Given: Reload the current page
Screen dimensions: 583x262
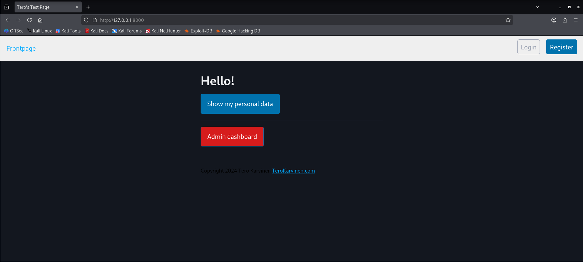Looking at the screenshot, I should 29,20.
